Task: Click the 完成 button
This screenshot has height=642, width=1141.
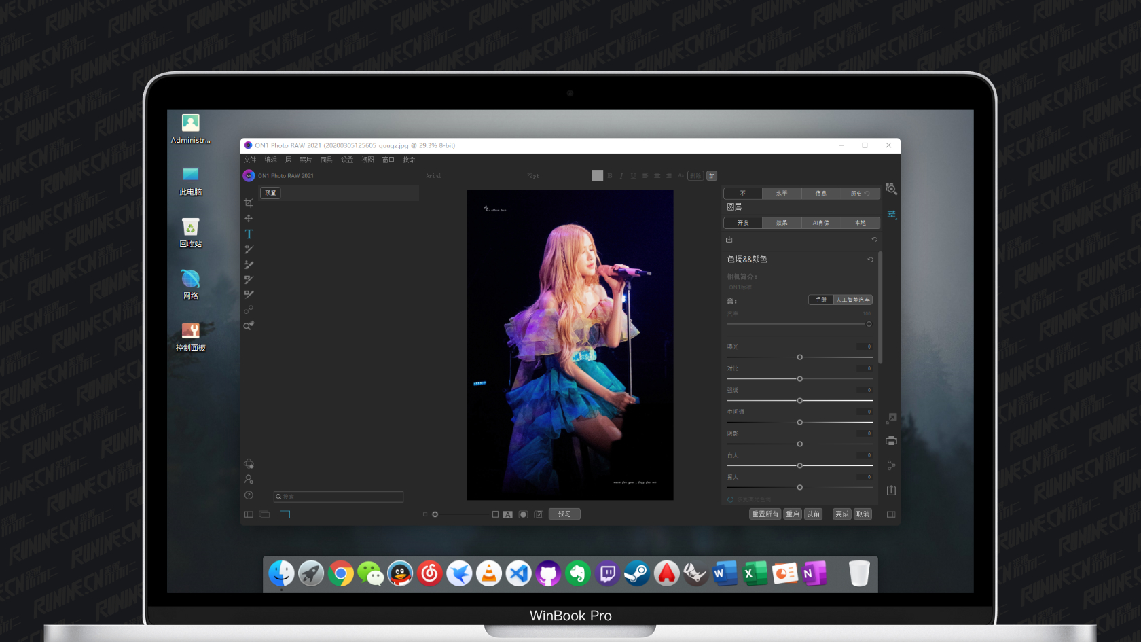Action: pyautogui.click(x=841, y=514)
